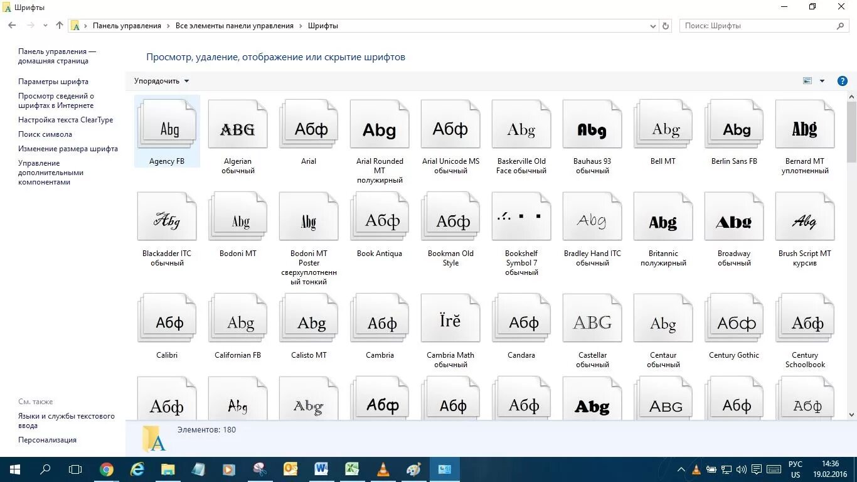Viewport: 857px width, 482px height.
Task: Select the Baskerville Old Face font icon
Action: pos(521,124)
